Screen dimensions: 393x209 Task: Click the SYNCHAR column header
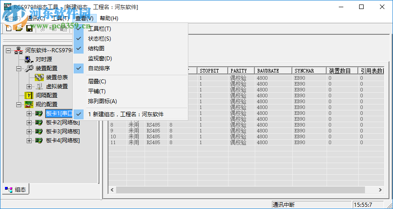click(309, 71)
